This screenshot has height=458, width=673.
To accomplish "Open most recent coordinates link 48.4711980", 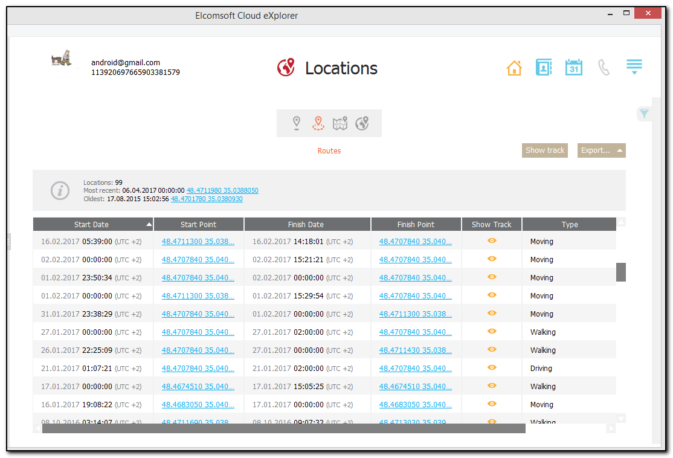I will [x=222, y=190].
